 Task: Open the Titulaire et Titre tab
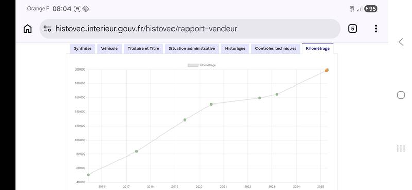pyautogui.click(x=143, y=48)
